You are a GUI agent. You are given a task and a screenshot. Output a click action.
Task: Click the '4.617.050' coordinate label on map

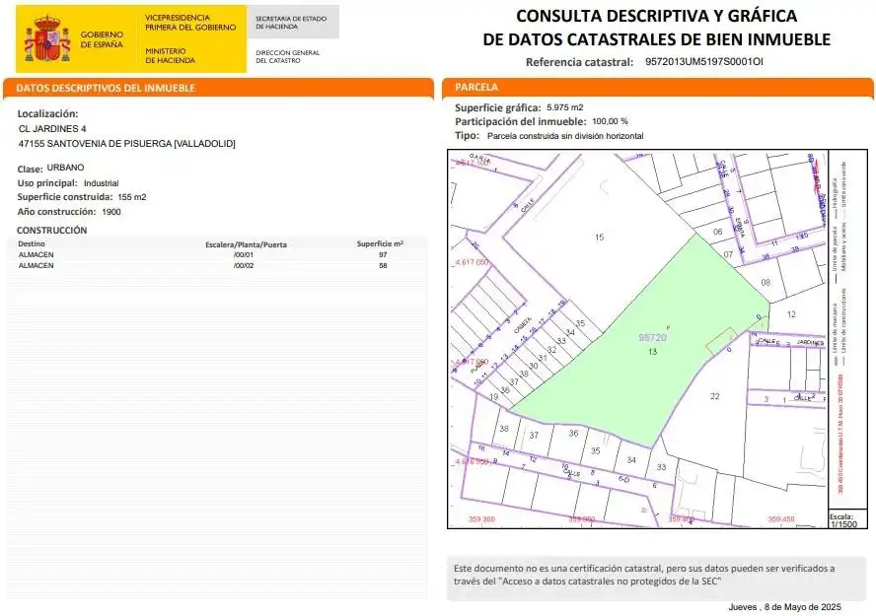[472, 262]
